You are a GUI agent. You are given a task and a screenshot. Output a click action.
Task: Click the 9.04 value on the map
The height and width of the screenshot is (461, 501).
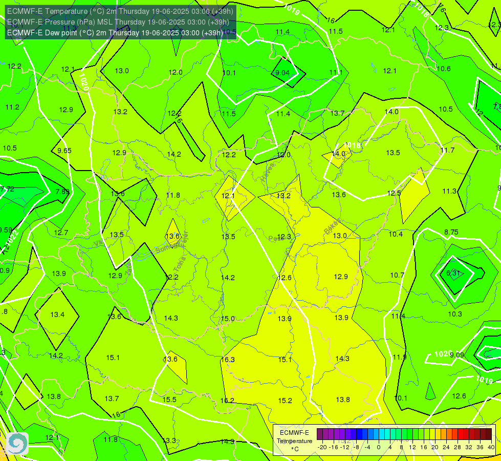[282, 73]
